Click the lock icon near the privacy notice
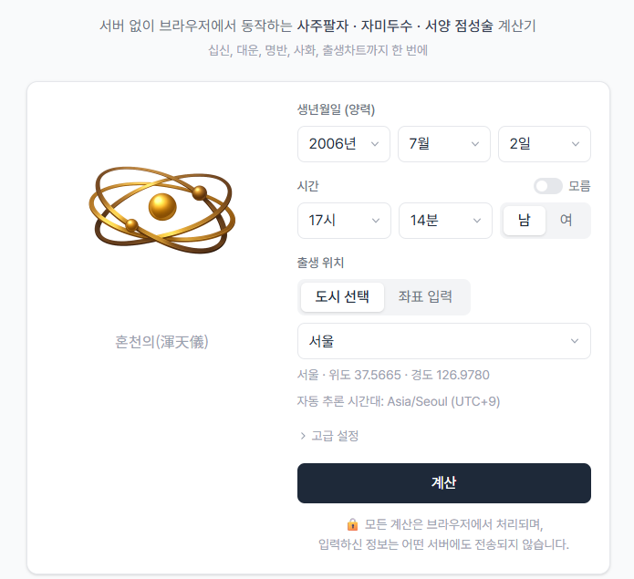This screenshot has width=634, height=579. (353, 524)
